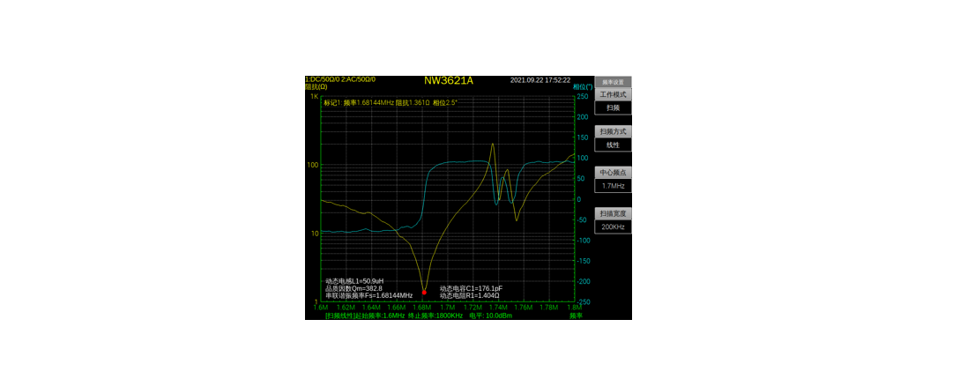This screenshot has width=960, height=379.
Task: Click the 频率 axis label at bottom right
Action: (x=577, y=316)
